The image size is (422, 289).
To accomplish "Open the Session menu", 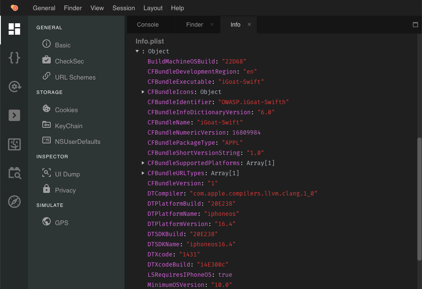I will (x=124, y=8).
